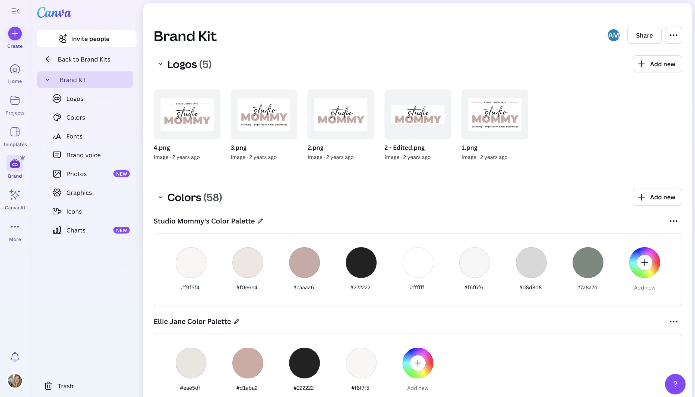Open Ellie Jane palette options menu
The width and height of the screenshot is (695, 397).
click(674, 321)
